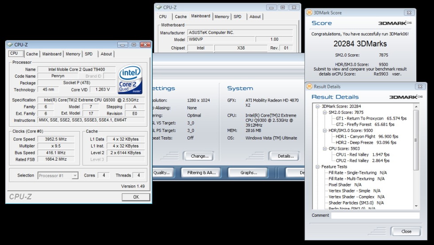Click the OK button in CPU-Z
434x245 pixels.
click(136, 197)
